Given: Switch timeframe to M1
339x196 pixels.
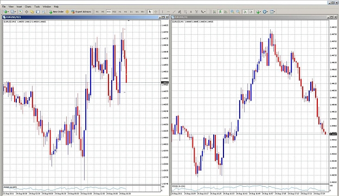Looking at the screenshot, I should point(97,12).
